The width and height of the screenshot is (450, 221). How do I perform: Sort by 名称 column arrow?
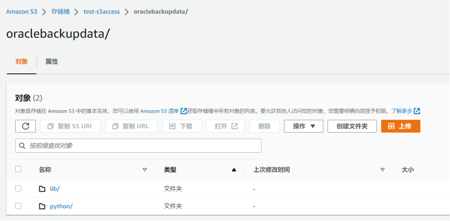pyautogui.click(x=145, y=170)
